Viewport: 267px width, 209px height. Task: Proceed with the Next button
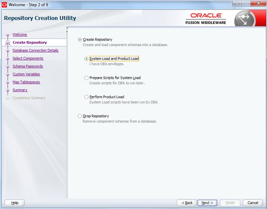point(207,203)
